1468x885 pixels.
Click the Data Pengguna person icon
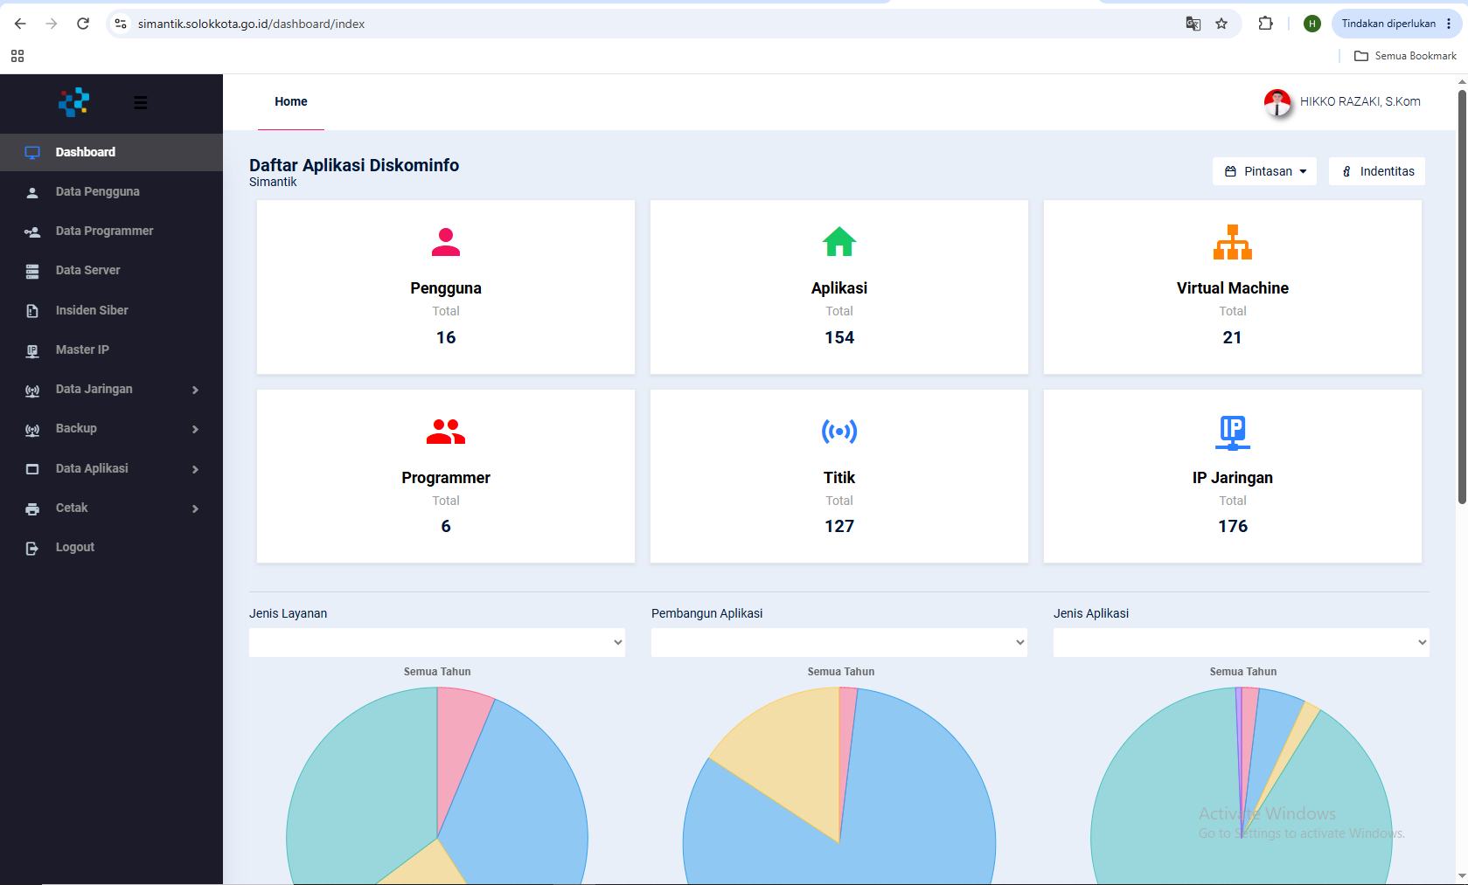coord(32,192)
